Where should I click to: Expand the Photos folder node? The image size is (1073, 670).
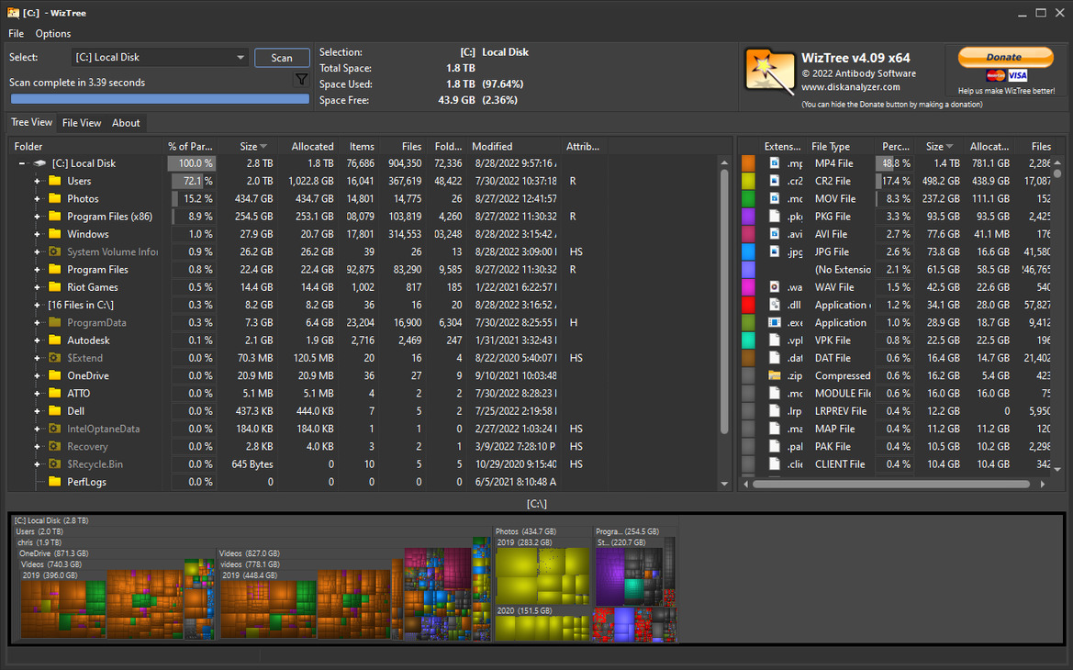pyautogui.click(x=37, y=199)
